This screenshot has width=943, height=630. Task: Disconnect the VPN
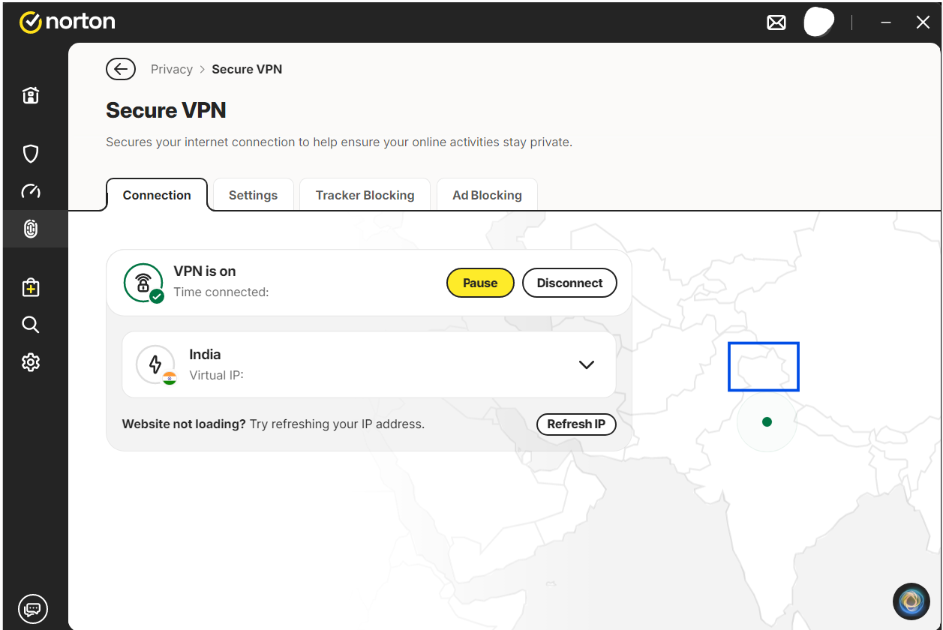tap(569, 283)
